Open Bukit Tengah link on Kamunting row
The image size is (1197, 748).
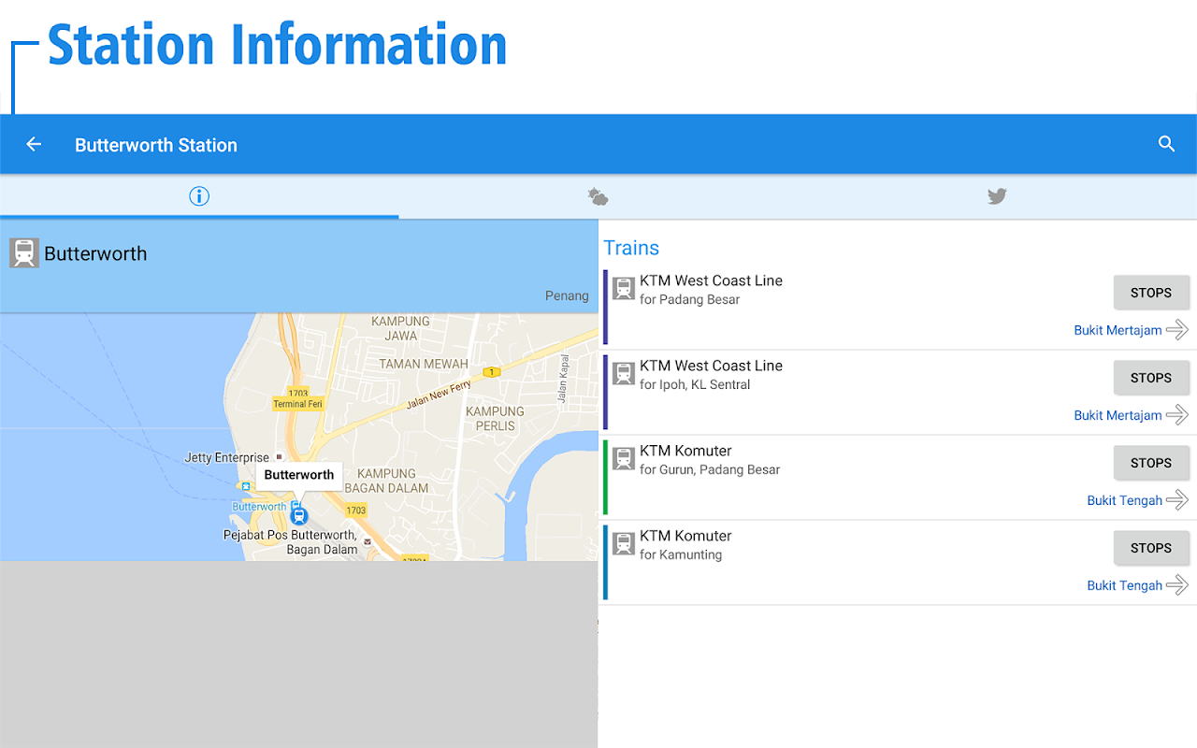click(1124, 585)
